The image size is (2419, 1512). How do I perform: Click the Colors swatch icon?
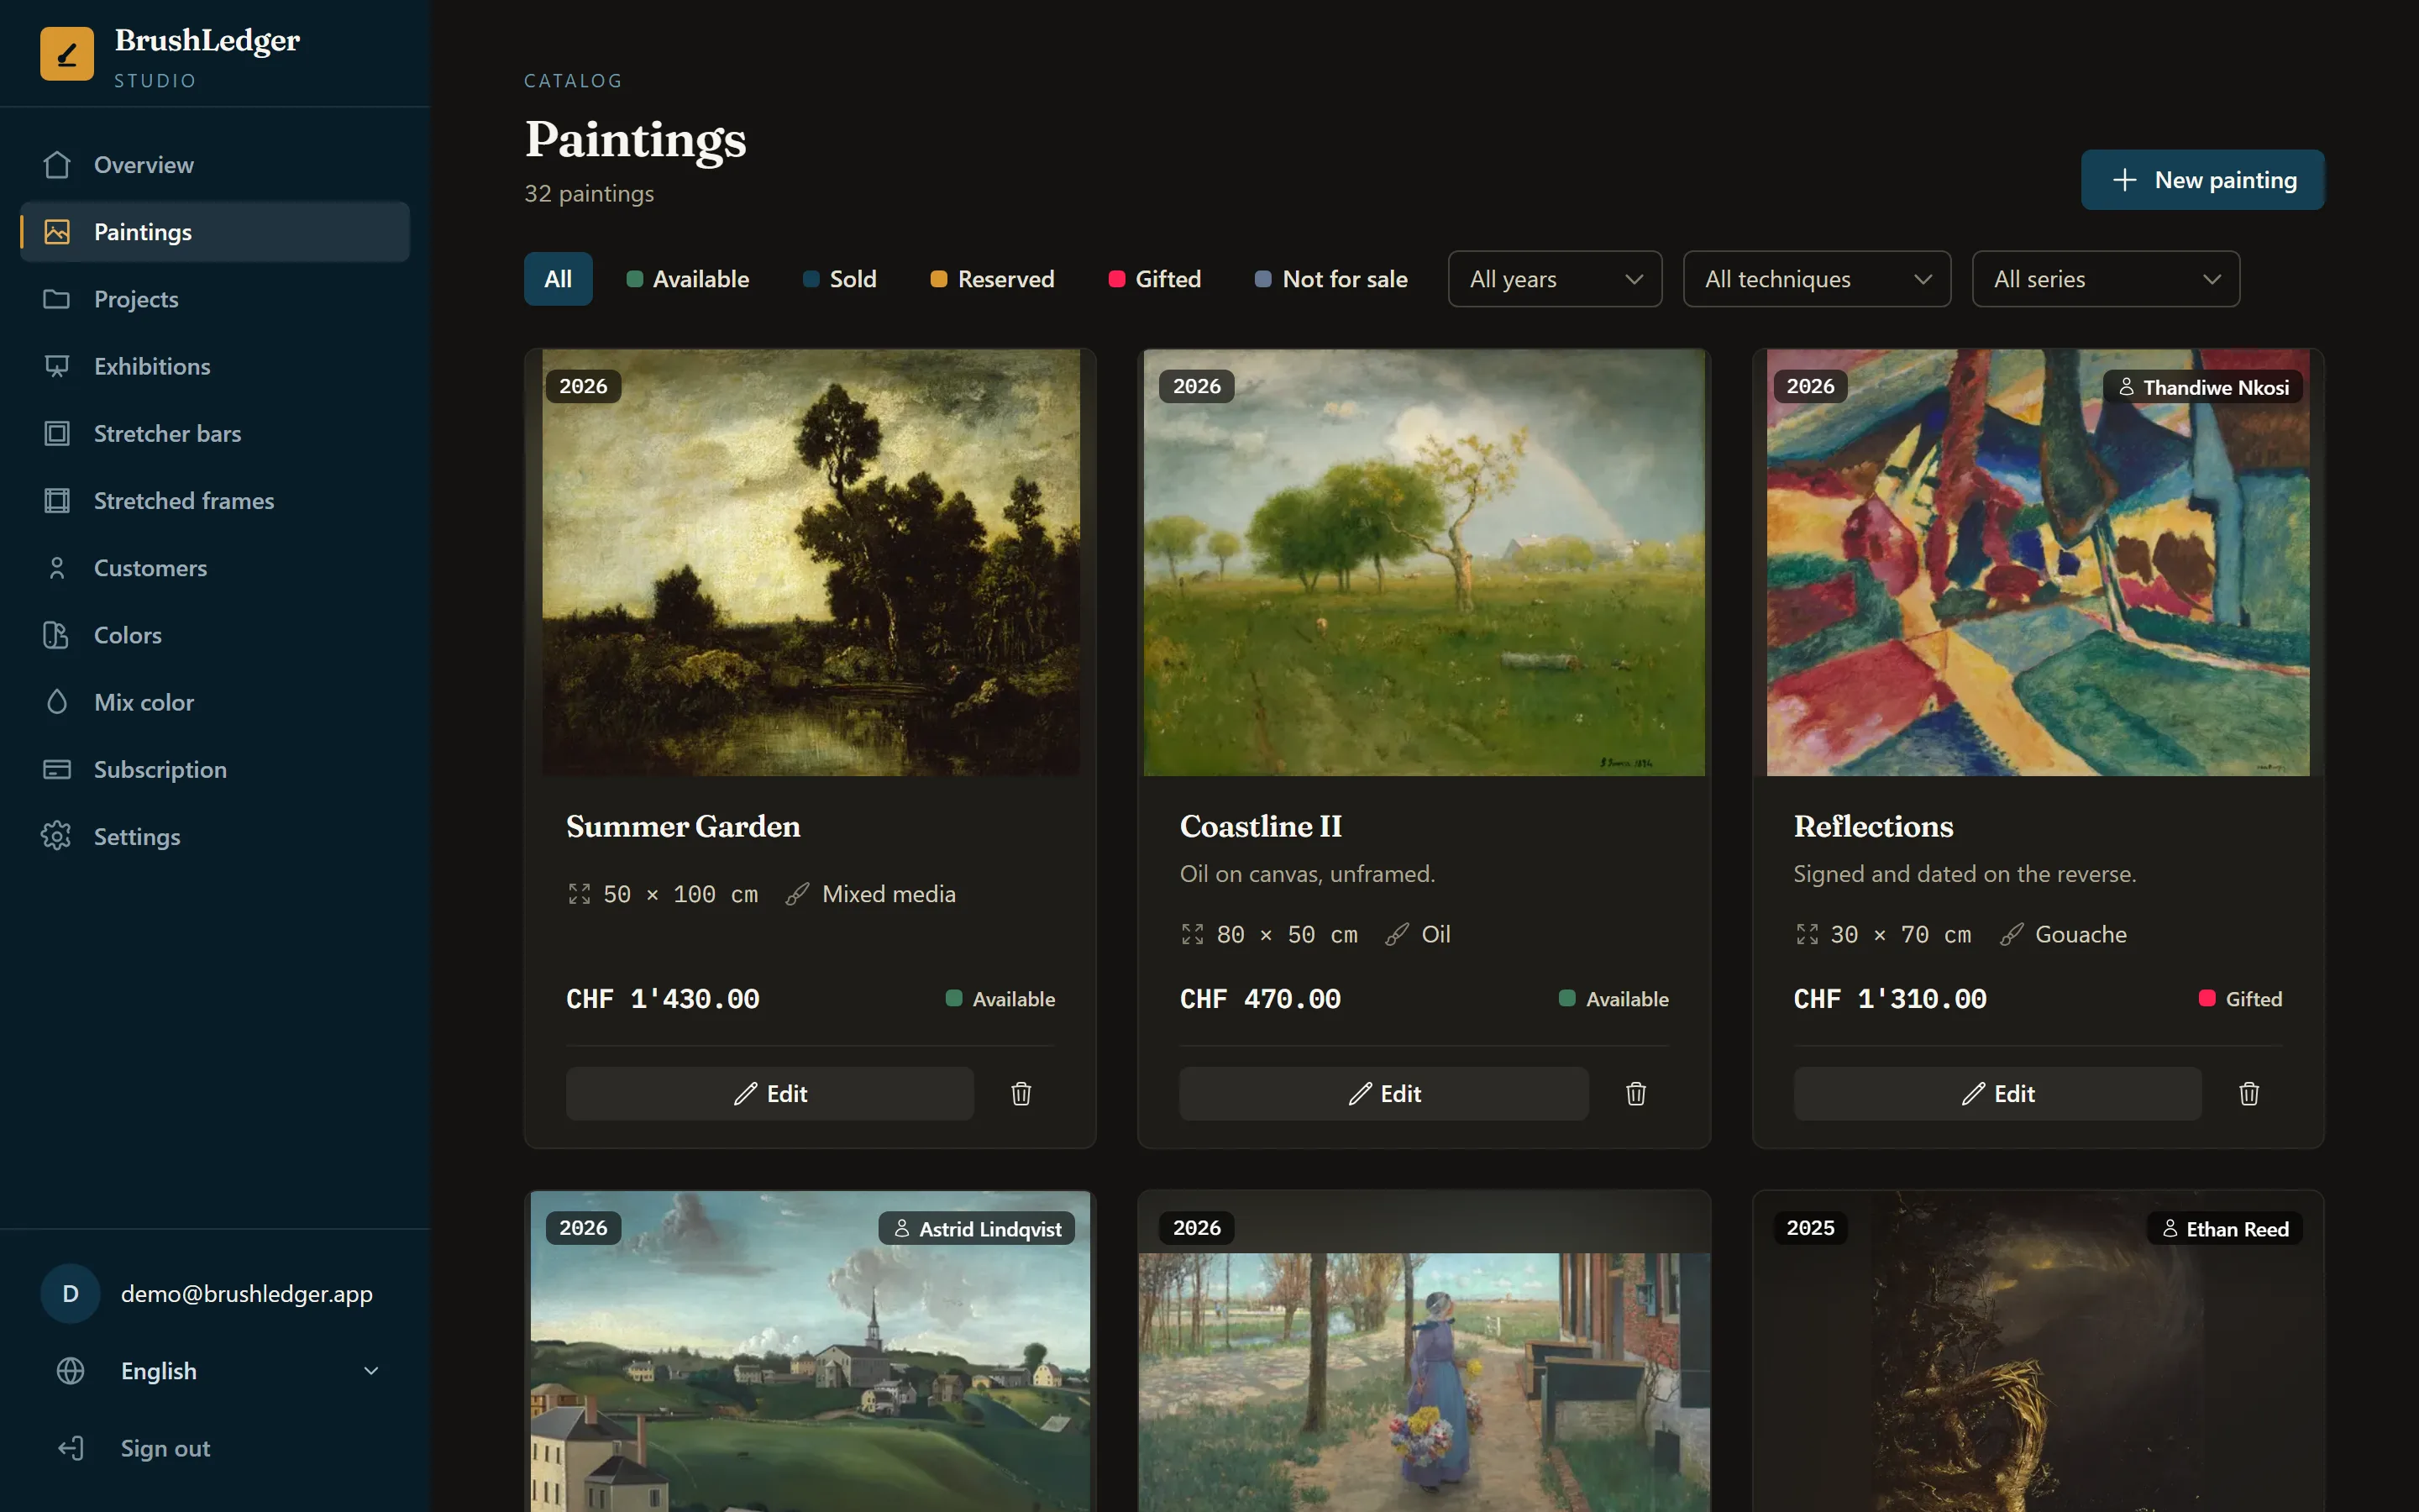pos(57,635)
